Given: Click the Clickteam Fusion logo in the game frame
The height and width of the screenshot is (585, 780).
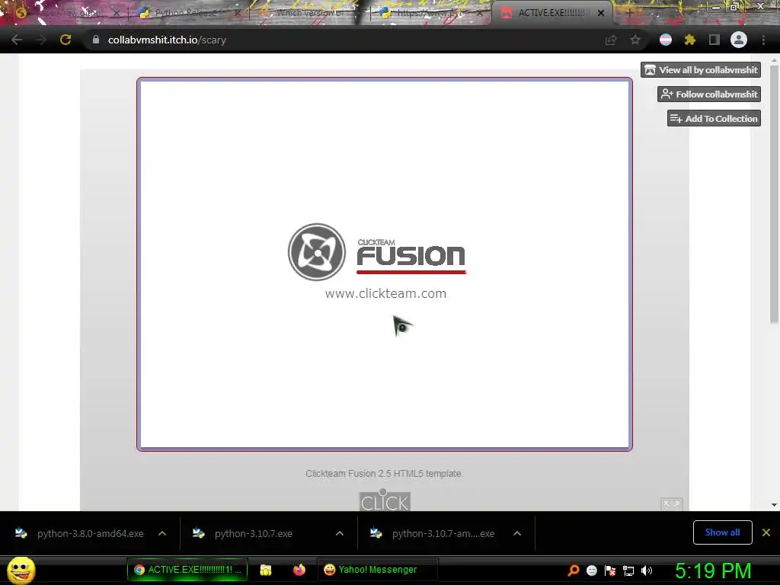Looking at the screenshot, I should (x=377, y=251).
